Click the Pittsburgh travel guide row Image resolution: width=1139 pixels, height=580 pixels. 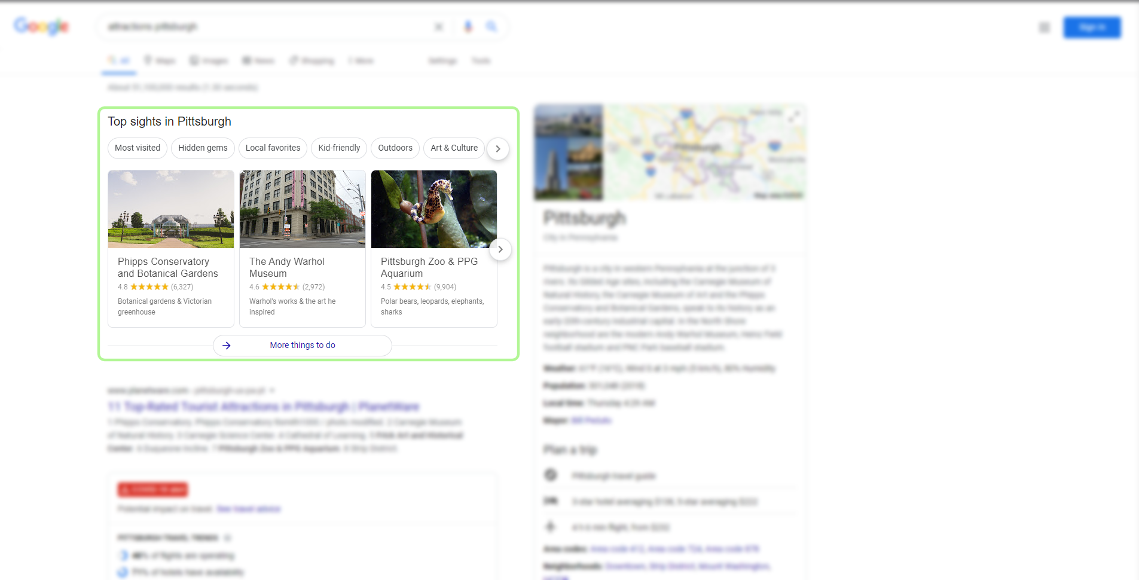tap(670, 476)
